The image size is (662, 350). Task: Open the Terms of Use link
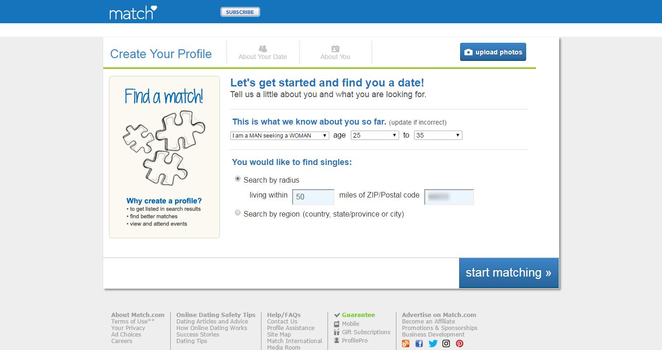(133, 322)
